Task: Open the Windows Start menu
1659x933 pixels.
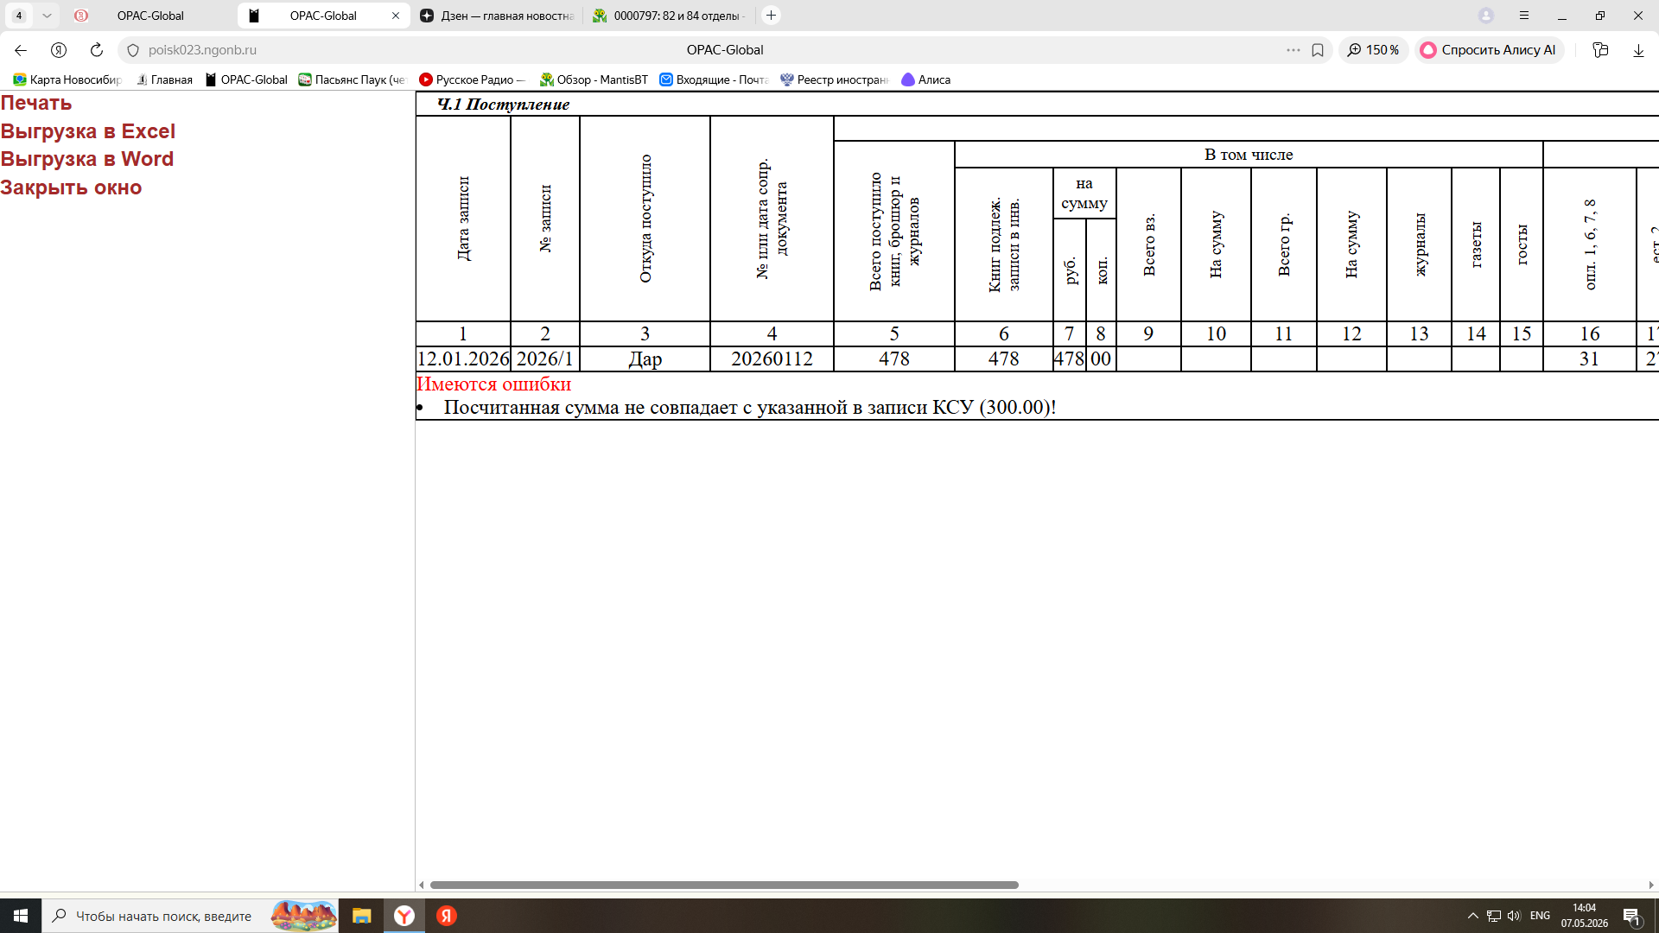Action: click(21, 916)
